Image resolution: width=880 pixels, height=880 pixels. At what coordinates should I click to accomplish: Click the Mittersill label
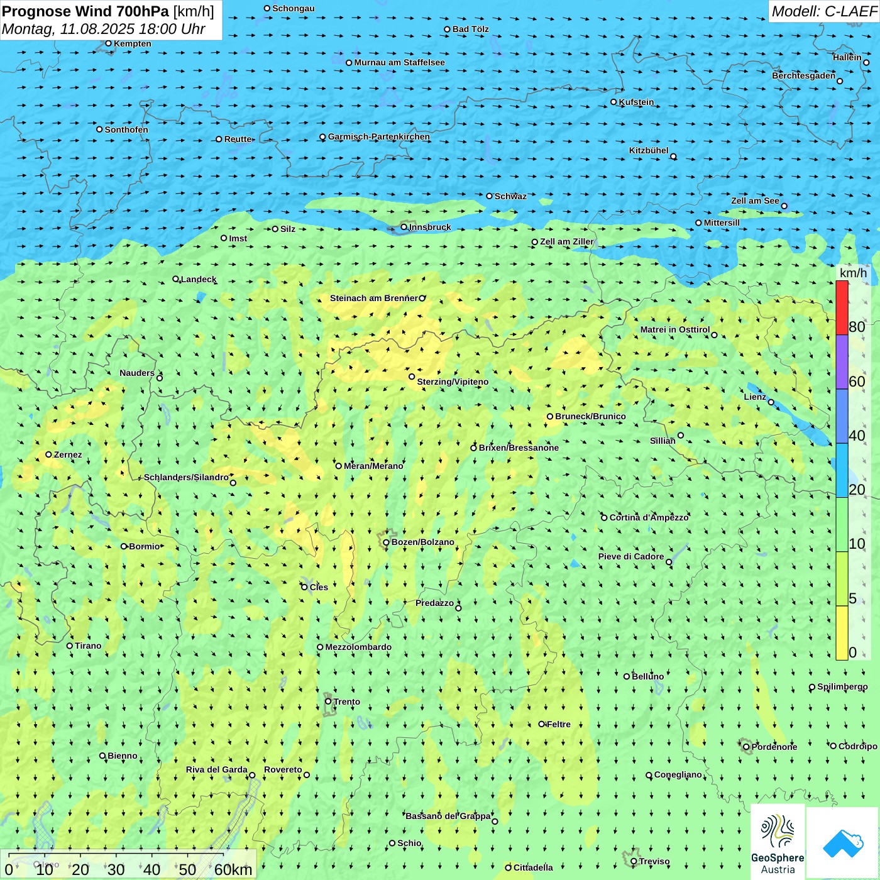click(722, 223)
